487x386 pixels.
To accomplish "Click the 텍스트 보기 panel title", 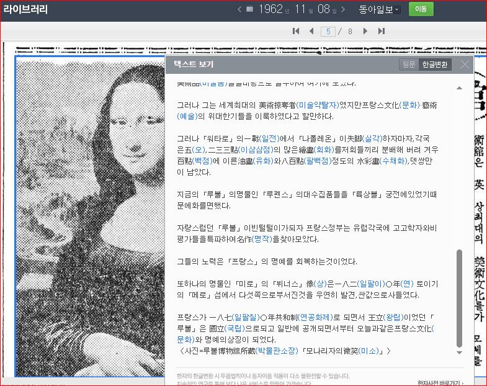I will (x=194, y=64).
